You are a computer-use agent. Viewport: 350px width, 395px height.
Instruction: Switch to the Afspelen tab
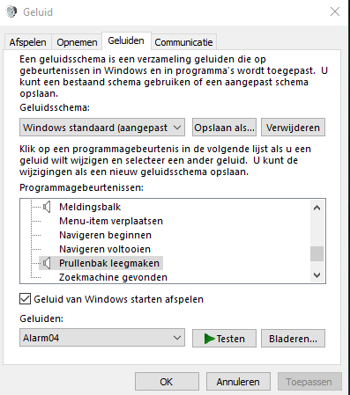point(28,42)
